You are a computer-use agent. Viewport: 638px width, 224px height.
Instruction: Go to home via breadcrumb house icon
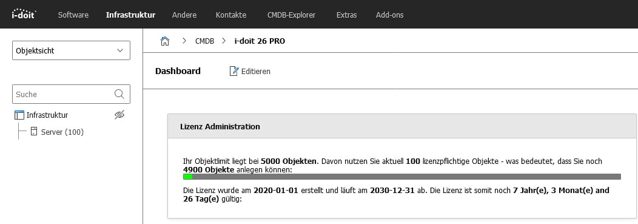click(165, 41)
